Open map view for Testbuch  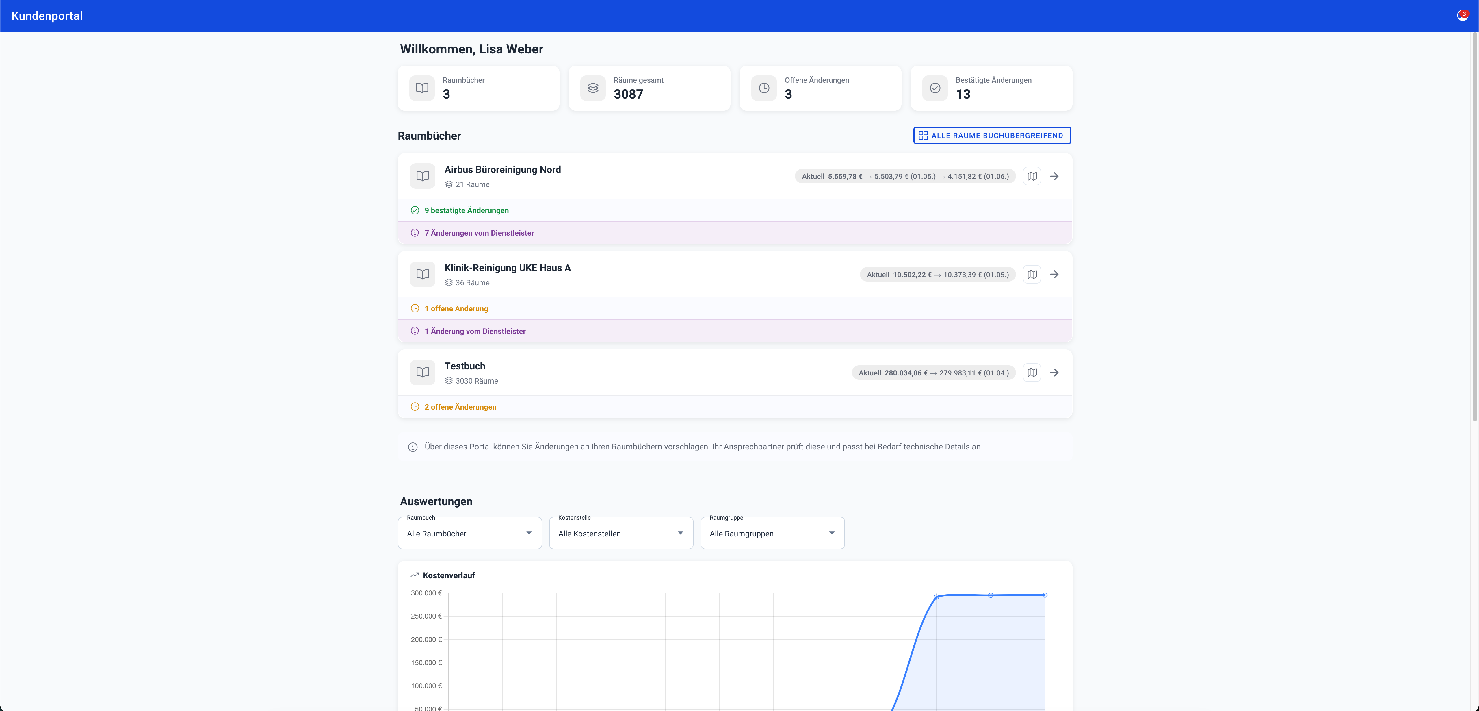click(x=1032, y=373)
